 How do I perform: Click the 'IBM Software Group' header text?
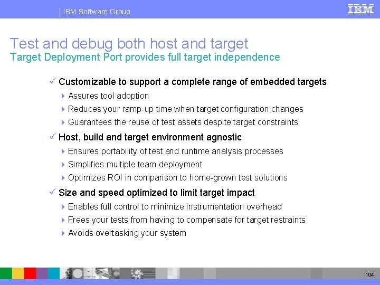pyautogui.click(x=97, y=12)
